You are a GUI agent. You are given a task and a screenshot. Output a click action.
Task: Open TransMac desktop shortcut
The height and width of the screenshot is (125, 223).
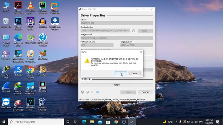(43, 87)
